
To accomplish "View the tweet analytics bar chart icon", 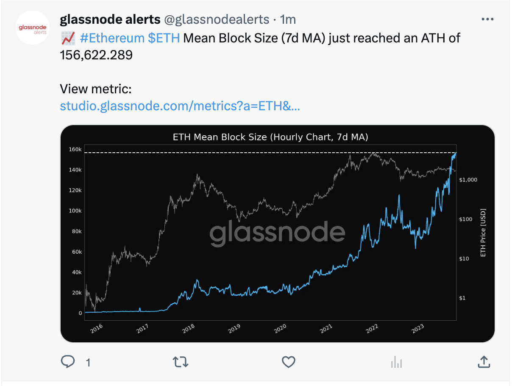I will (396, 362).
